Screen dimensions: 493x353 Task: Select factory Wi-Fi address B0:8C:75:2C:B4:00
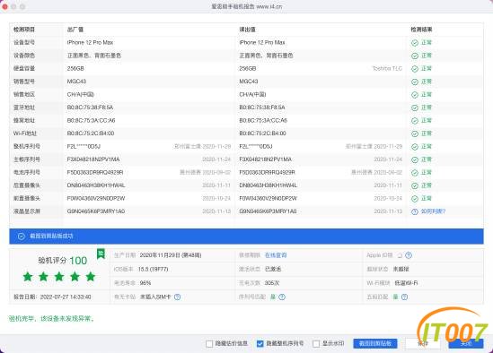click(x=91, y=133)
